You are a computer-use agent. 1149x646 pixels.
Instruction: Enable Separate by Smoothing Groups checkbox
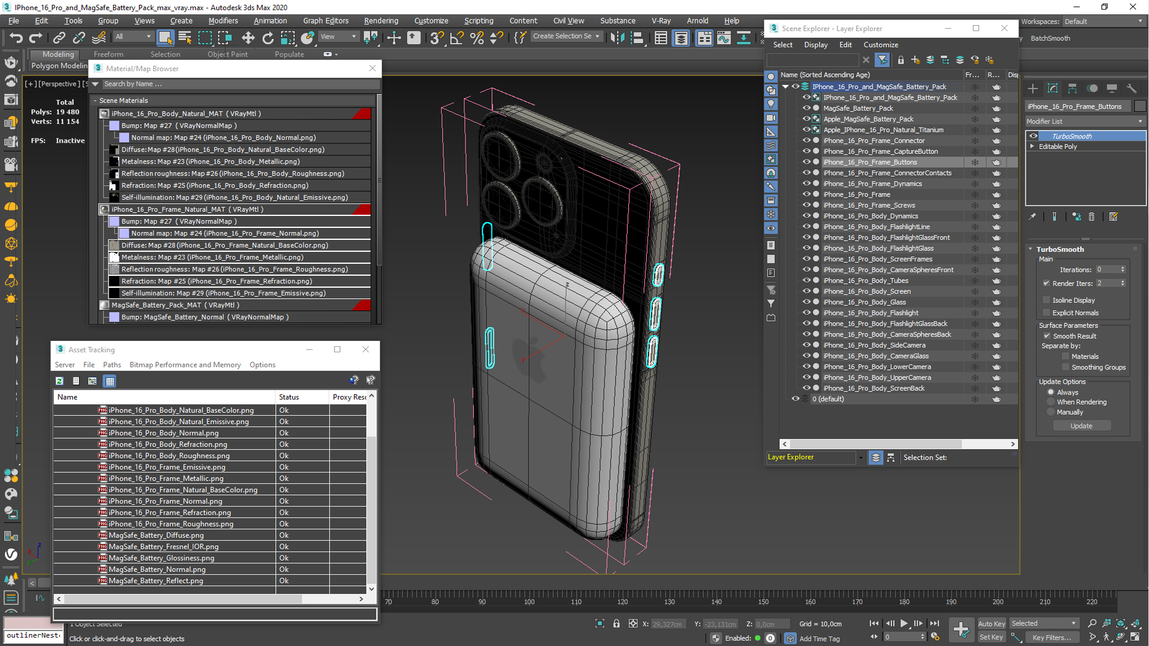tap(1065, 367)
